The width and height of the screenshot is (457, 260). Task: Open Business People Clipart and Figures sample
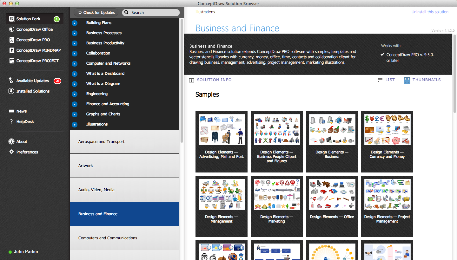pos(277,142)
